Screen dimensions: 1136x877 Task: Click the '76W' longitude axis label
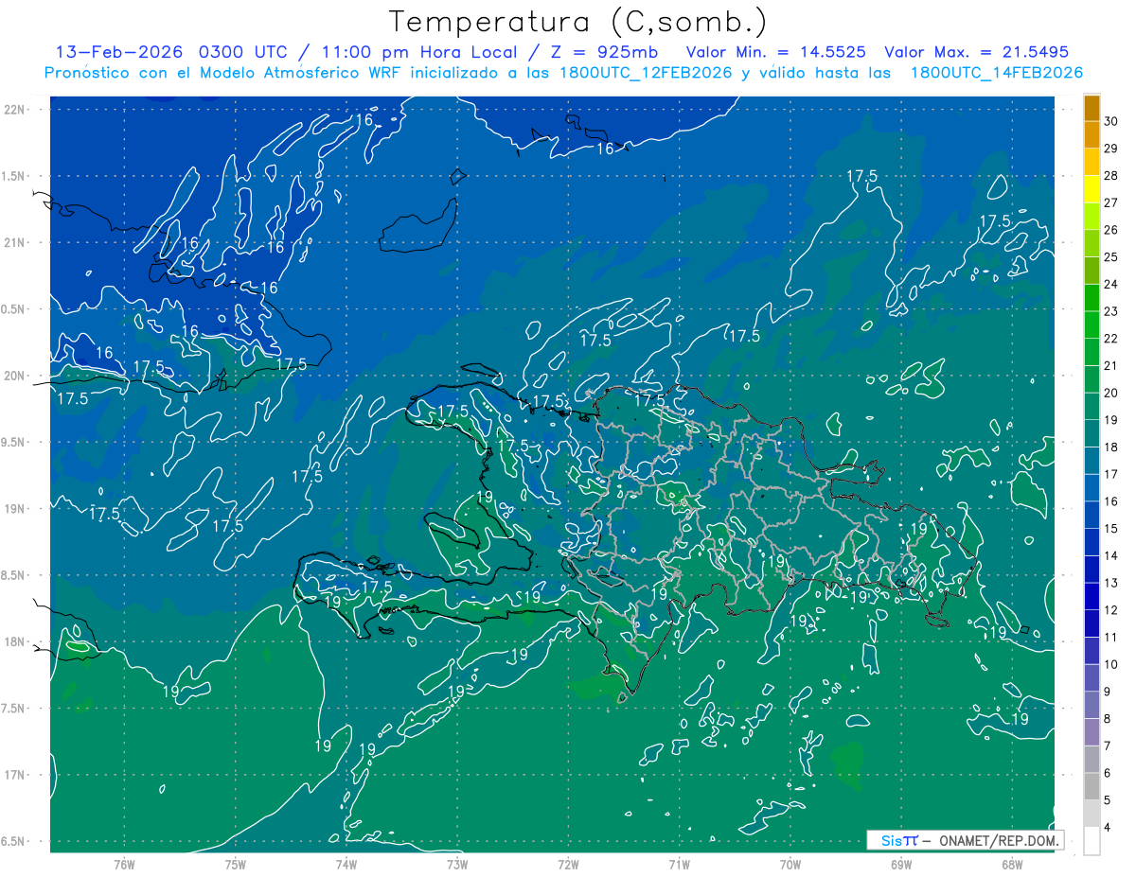124,865
